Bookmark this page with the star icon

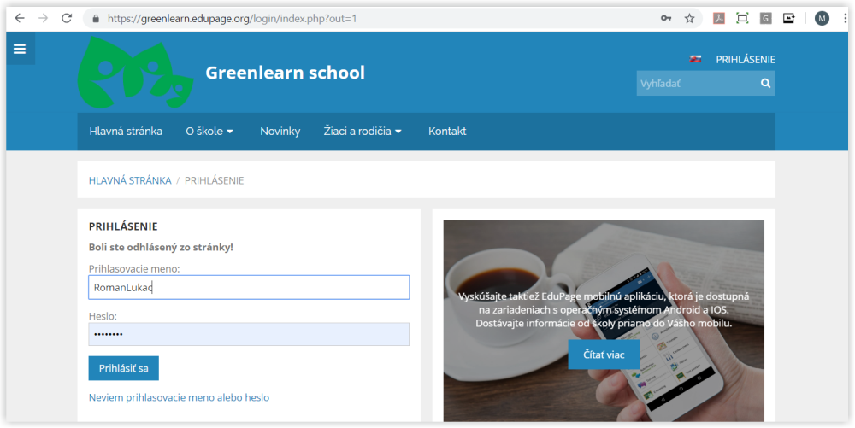coord(689,18)
